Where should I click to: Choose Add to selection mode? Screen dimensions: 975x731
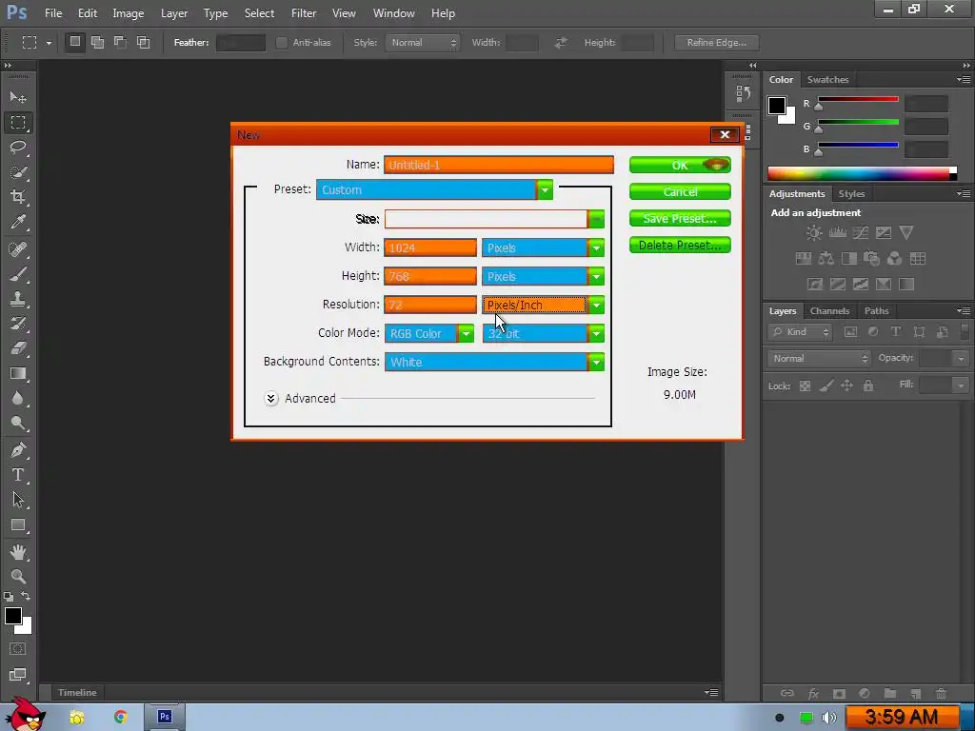[x=98, y=42]
